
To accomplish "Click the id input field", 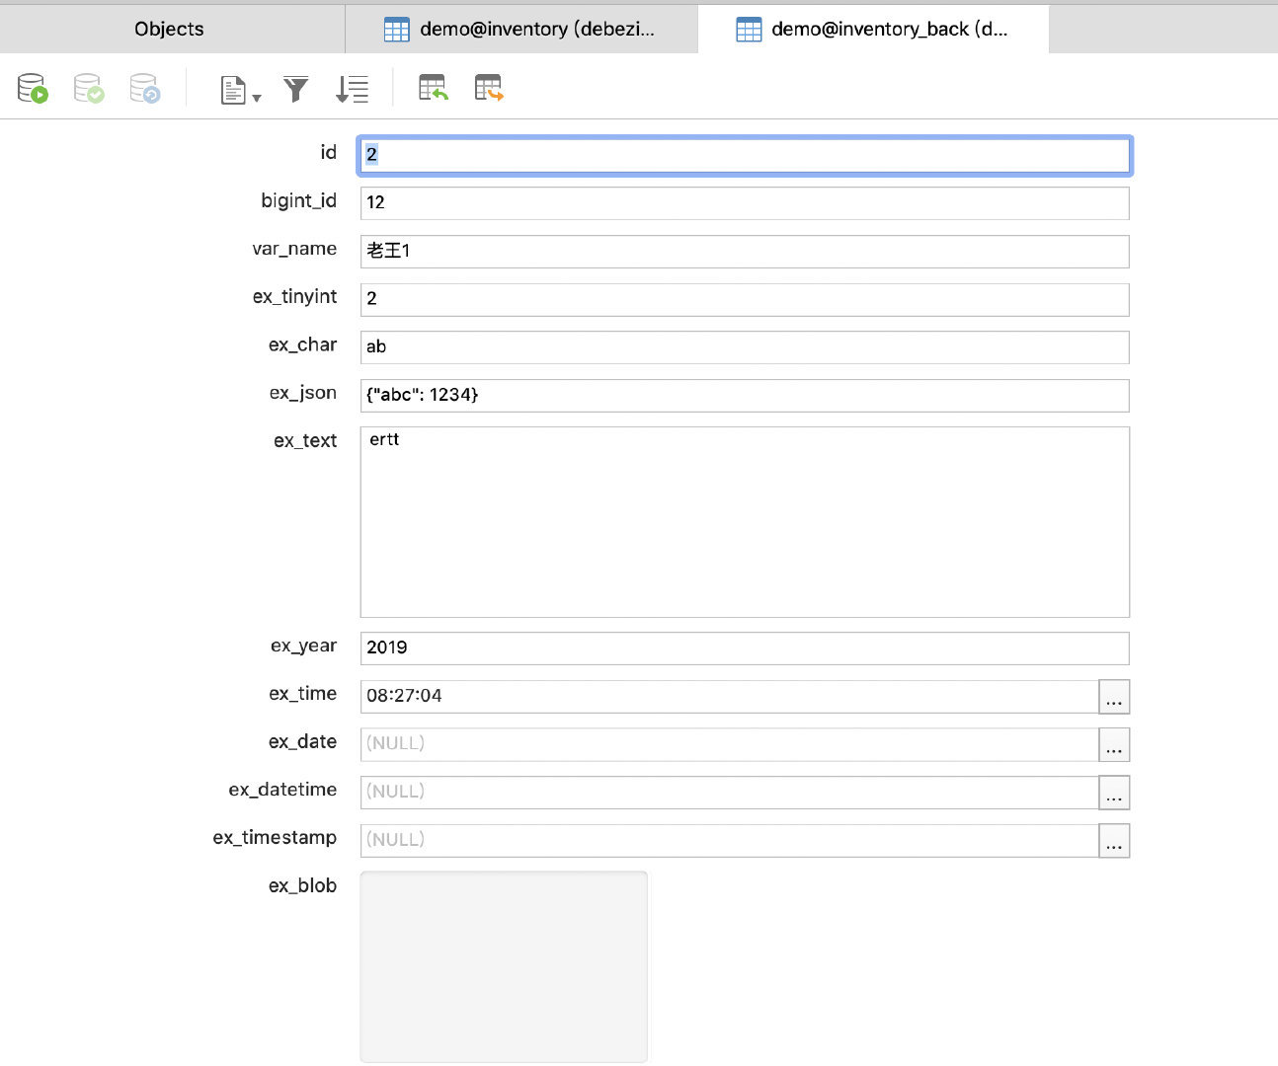I will 745,155.
